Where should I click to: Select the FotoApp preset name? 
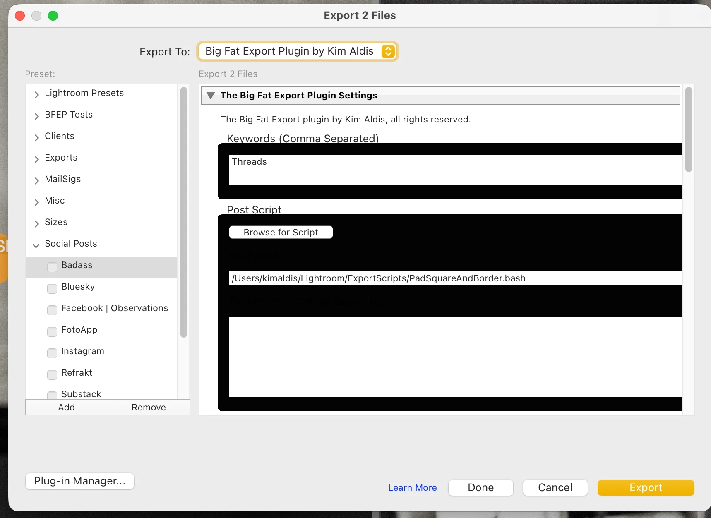(79, 330)
